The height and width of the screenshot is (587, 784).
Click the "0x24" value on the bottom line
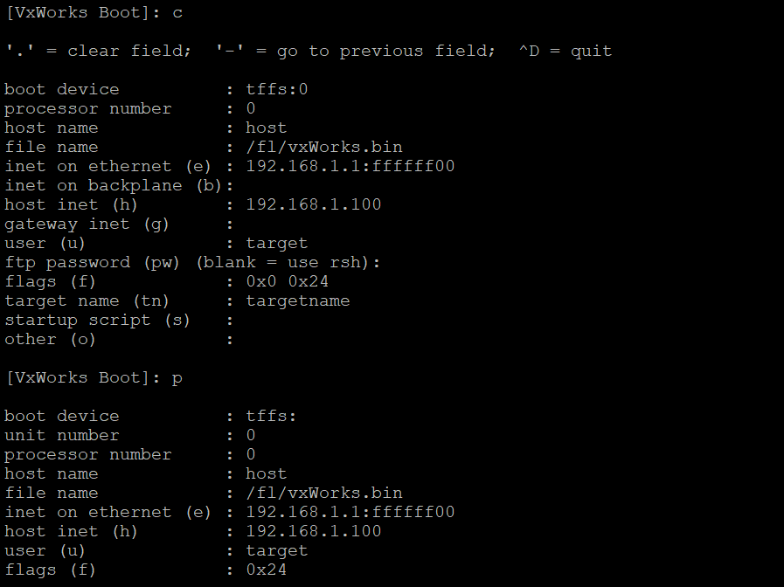(267, 570)
